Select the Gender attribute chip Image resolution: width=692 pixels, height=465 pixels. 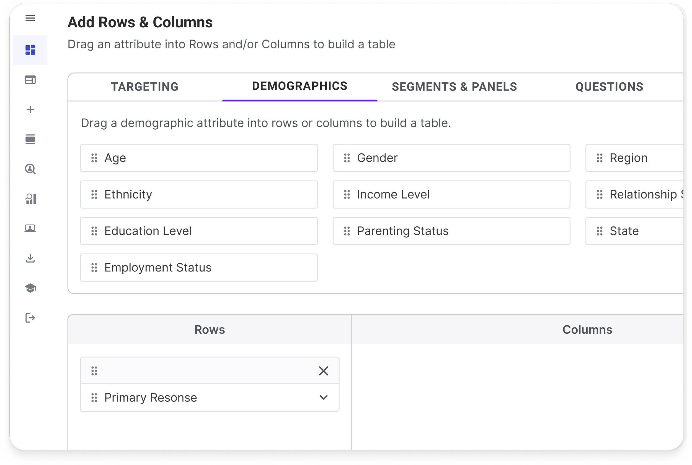click(x=451, y=158)
